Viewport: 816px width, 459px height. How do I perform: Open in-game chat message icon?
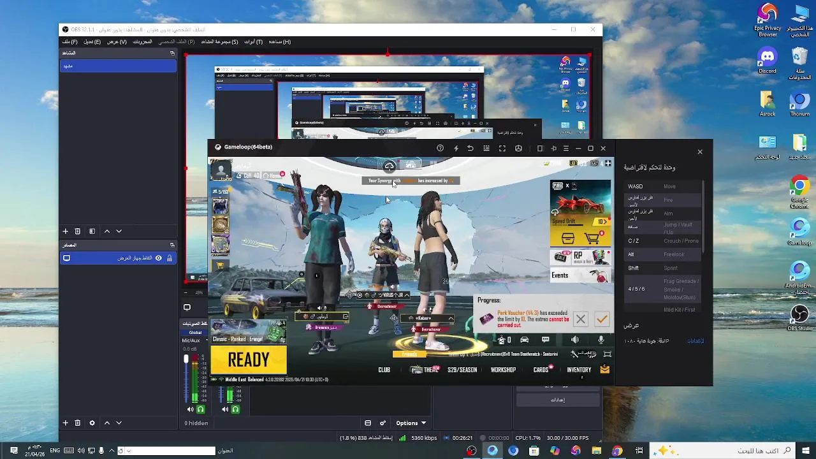545,340
